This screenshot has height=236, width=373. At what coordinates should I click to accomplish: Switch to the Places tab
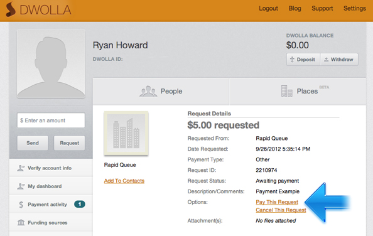[x=298, y=91]
